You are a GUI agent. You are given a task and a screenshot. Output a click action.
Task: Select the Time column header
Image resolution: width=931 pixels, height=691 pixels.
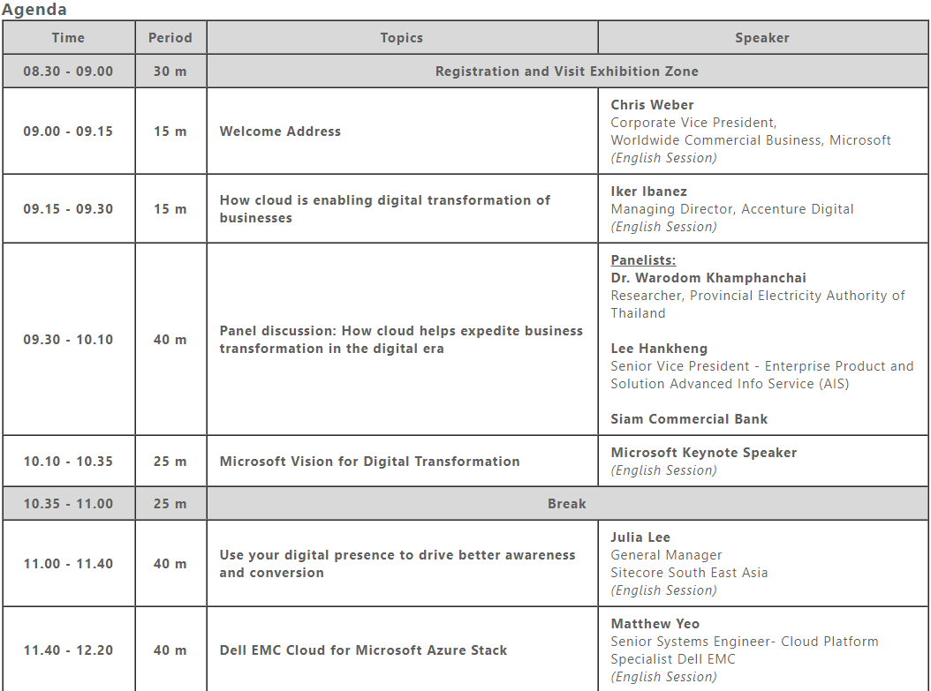[68, 38]
